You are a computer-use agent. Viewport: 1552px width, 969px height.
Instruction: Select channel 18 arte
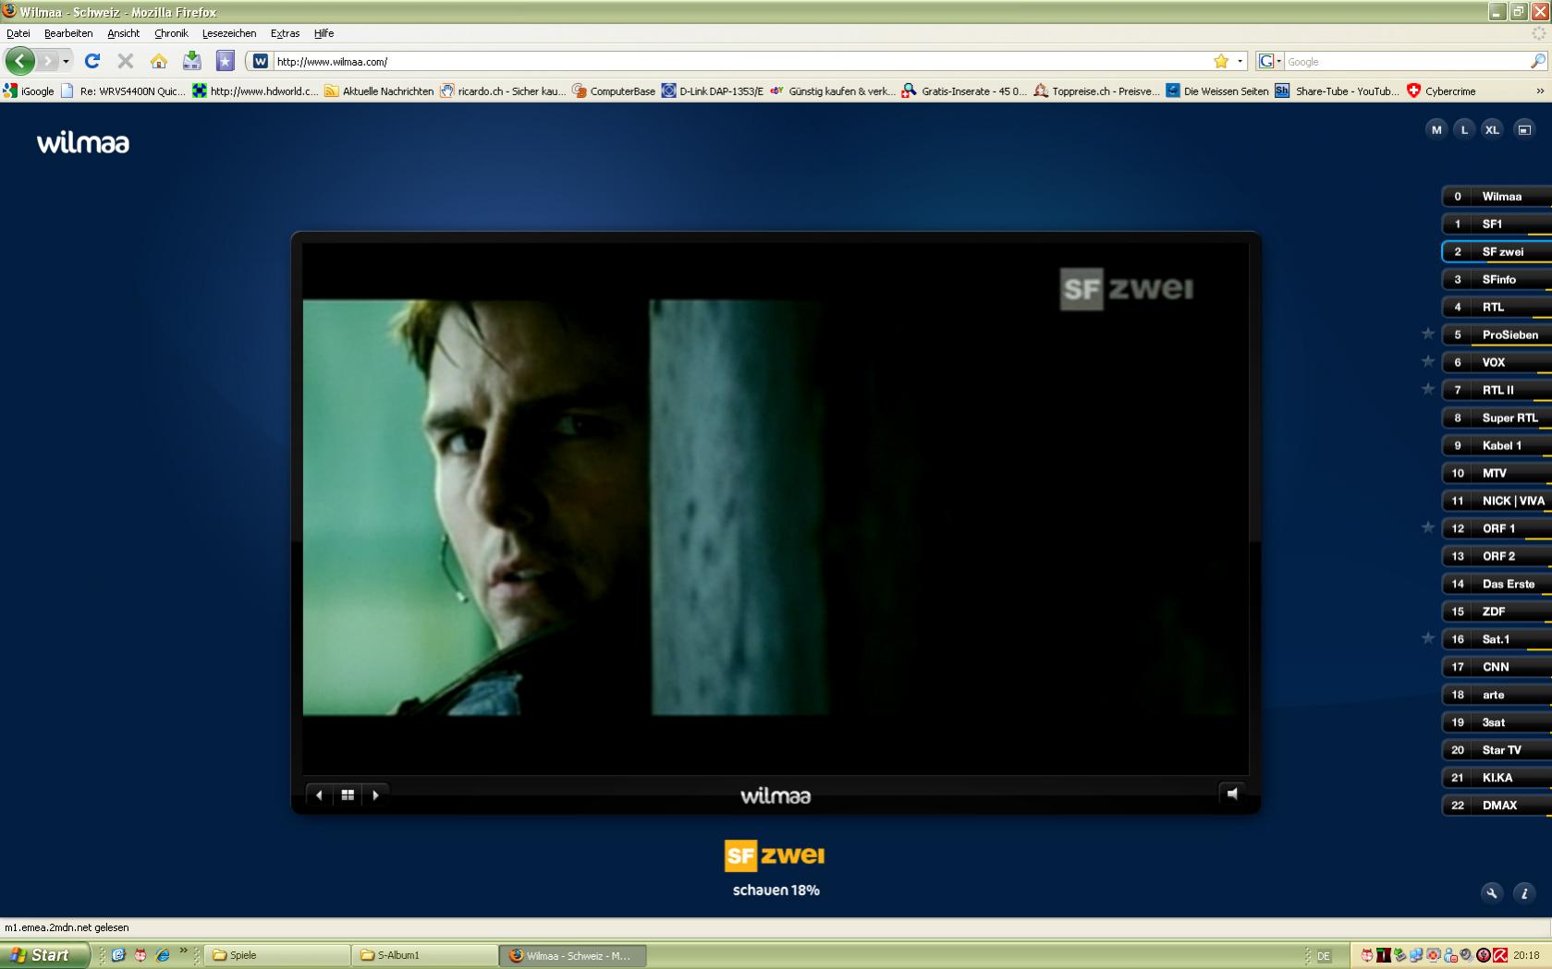1497,695
